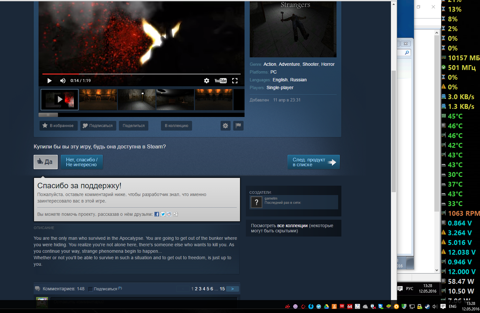
Task: Open the Shooter genre link
Action: point(311,64)
